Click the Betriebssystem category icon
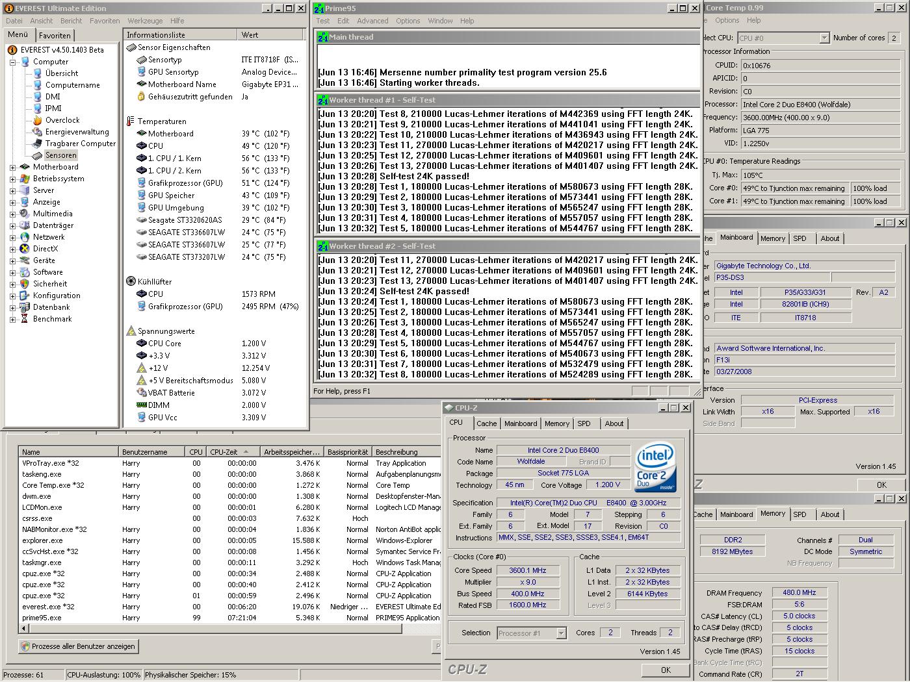Screen dimensions: 910x682 coord(25,179)
